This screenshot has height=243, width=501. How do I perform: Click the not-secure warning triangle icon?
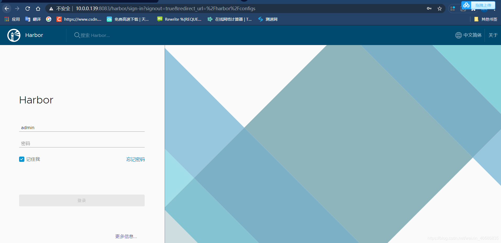click(x=51, y=9)
